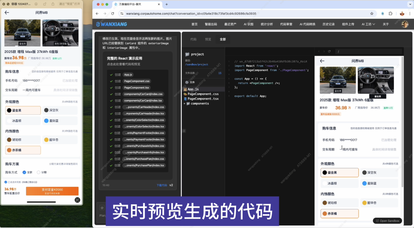
Task: Select 鎏金黑 exterior color in left window
Action: pos(23,110)
